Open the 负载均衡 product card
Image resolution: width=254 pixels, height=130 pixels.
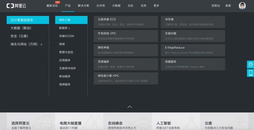[x=193, y=36]
